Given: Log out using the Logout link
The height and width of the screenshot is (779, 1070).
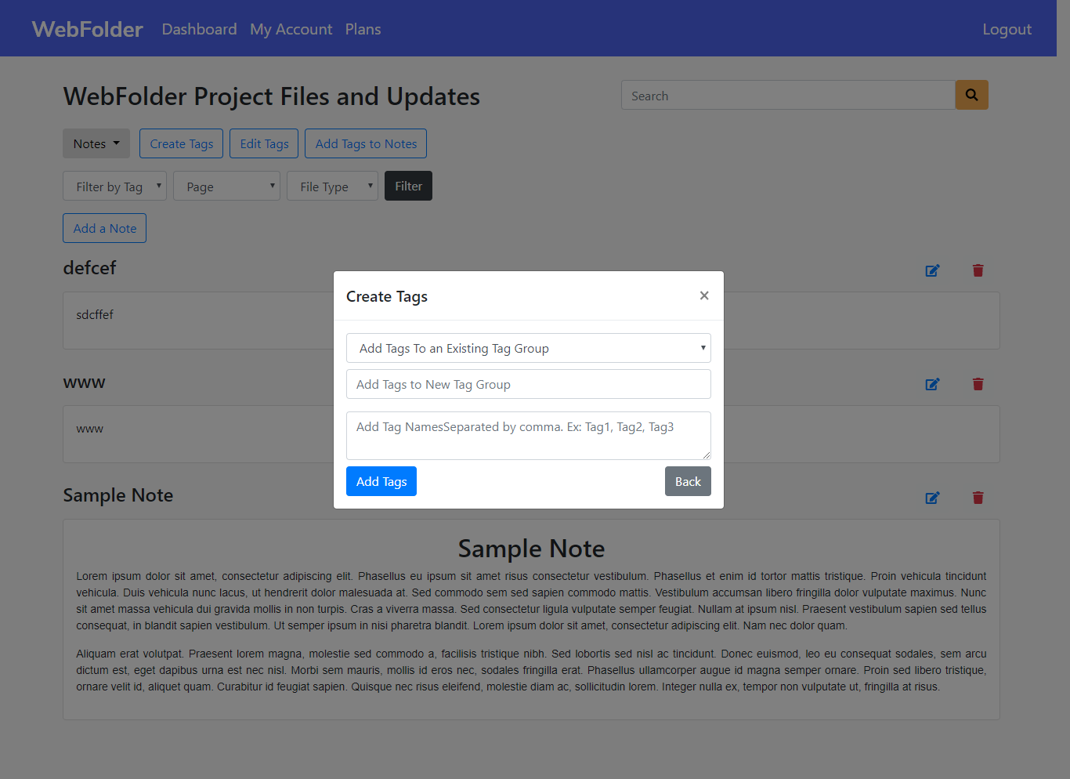Looking at the screenshot, I should (1007, 29).
